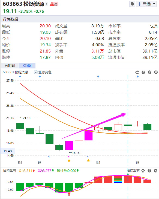Viewport: 159px width, 199px height.
Task: Select the K线图 tab
Action: 27,65
